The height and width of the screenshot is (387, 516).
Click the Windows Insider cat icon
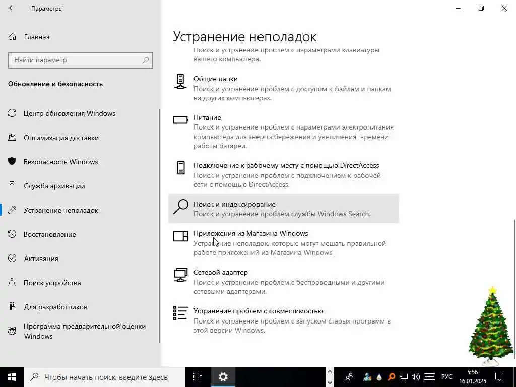(12, 331)
